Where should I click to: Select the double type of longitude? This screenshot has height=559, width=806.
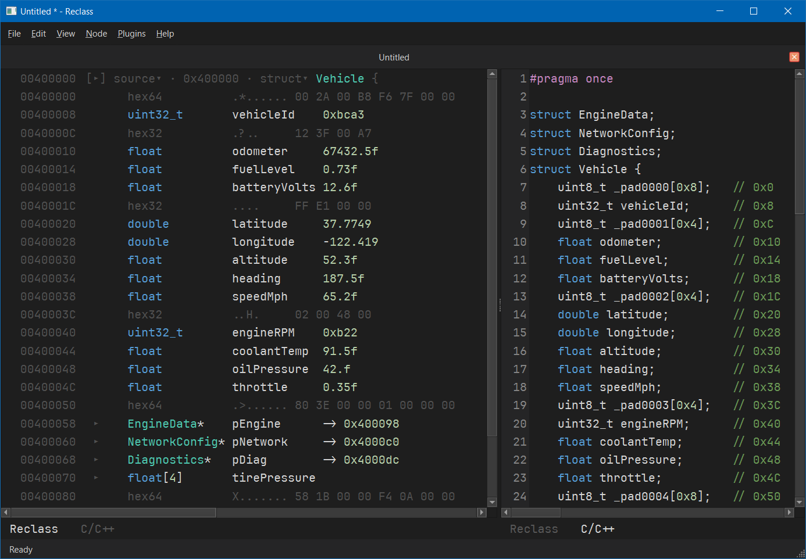[x=148, y=242]
